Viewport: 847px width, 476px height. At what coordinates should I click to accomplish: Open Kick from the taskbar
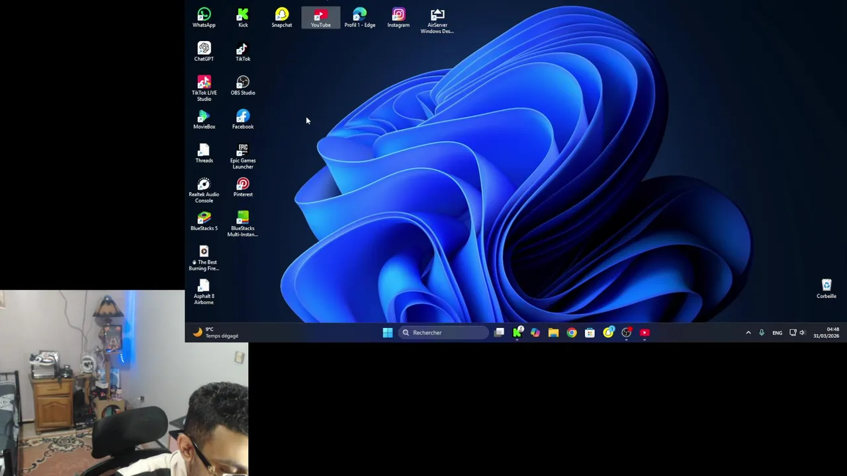pyautogui.click(x=517, y=333)
